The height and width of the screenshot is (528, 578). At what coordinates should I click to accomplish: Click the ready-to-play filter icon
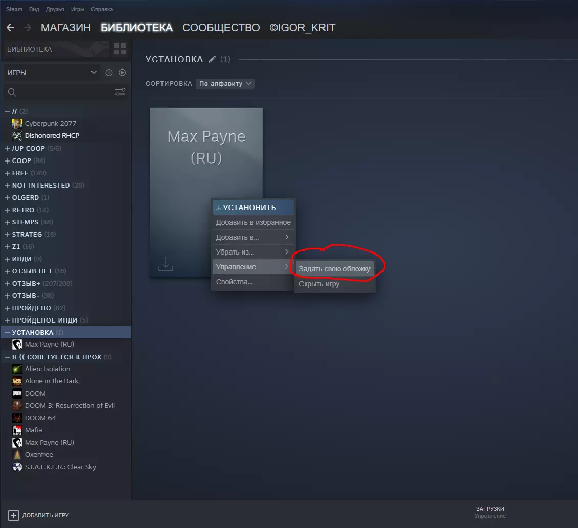pos(122,73)
